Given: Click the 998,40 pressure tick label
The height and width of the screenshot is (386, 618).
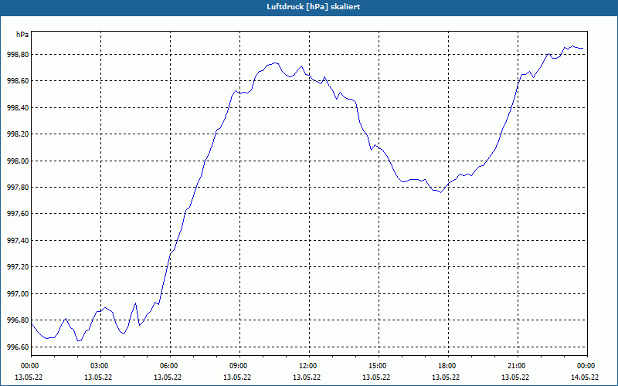Looking at the screenshot, I should coord(18,107).
